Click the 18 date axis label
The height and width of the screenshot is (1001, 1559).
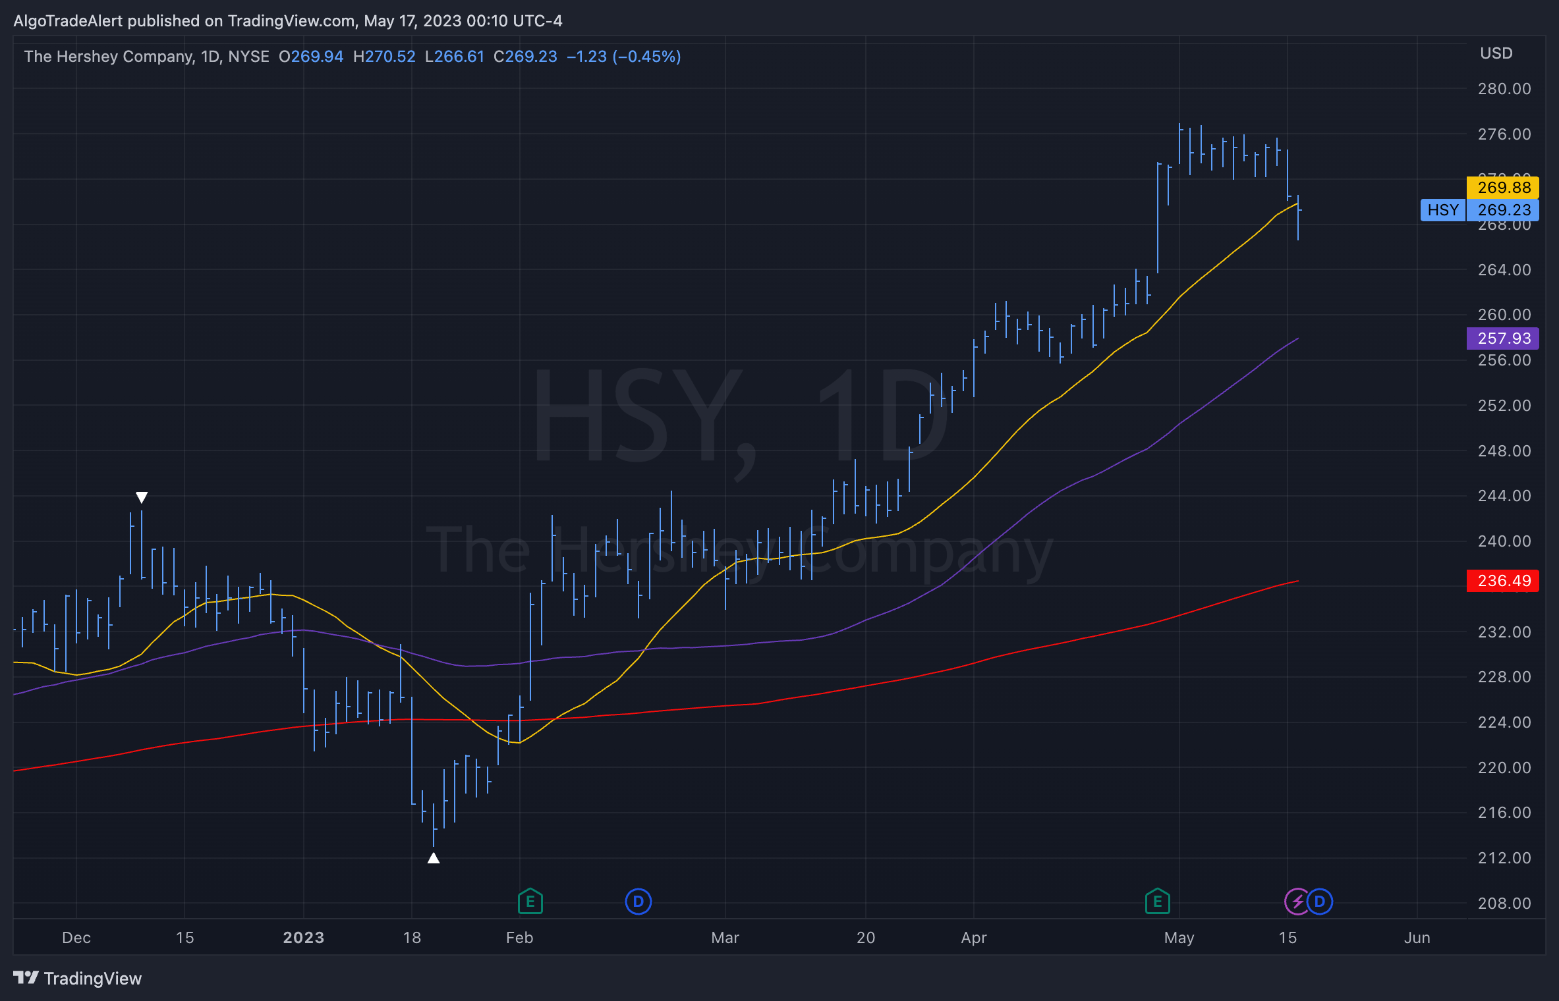pyautogui.click(x=412, y=938)
